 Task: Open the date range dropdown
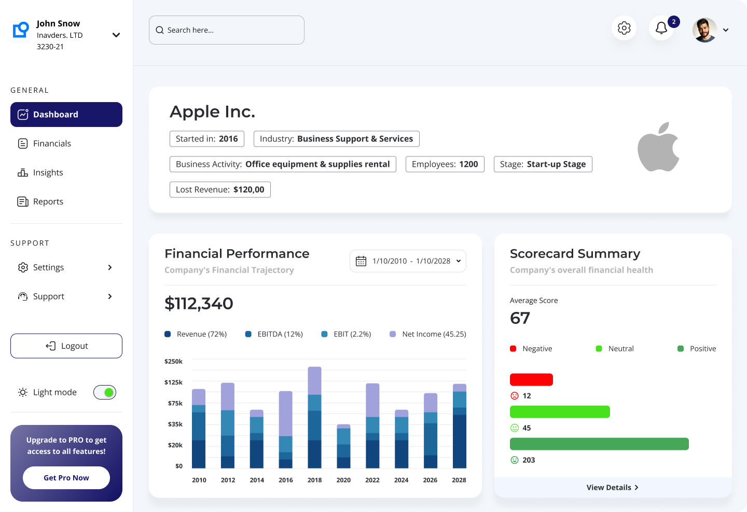(459, 261)
